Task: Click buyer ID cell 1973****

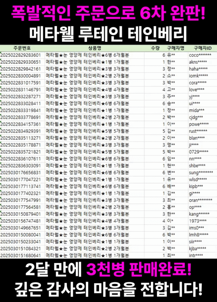Action: [x=197, y=221]
